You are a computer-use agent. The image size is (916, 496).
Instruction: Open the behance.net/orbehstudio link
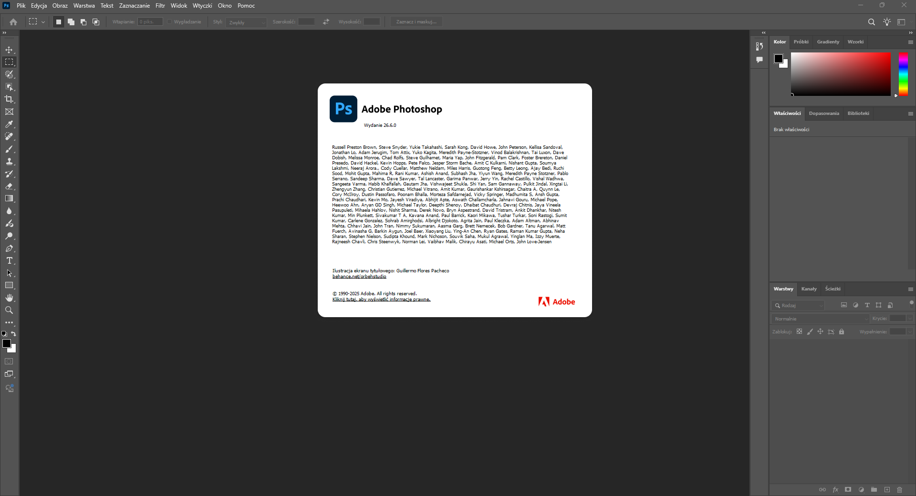(x=359, y=277)
